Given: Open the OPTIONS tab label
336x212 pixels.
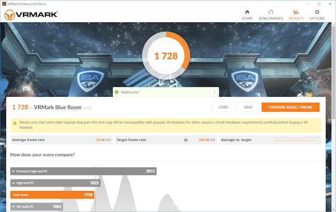Looking at the screenshot, I should coord(317,18).
